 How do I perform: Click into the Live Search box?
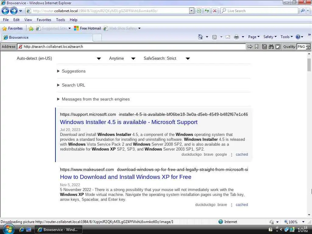pos(260,11)
